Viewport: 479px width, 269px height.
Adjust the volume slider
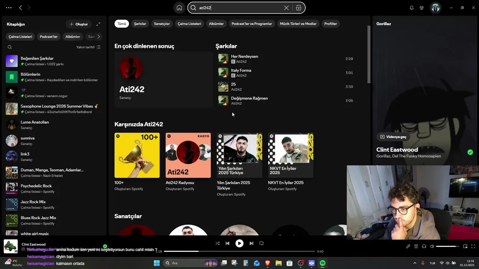coord(448,247)
